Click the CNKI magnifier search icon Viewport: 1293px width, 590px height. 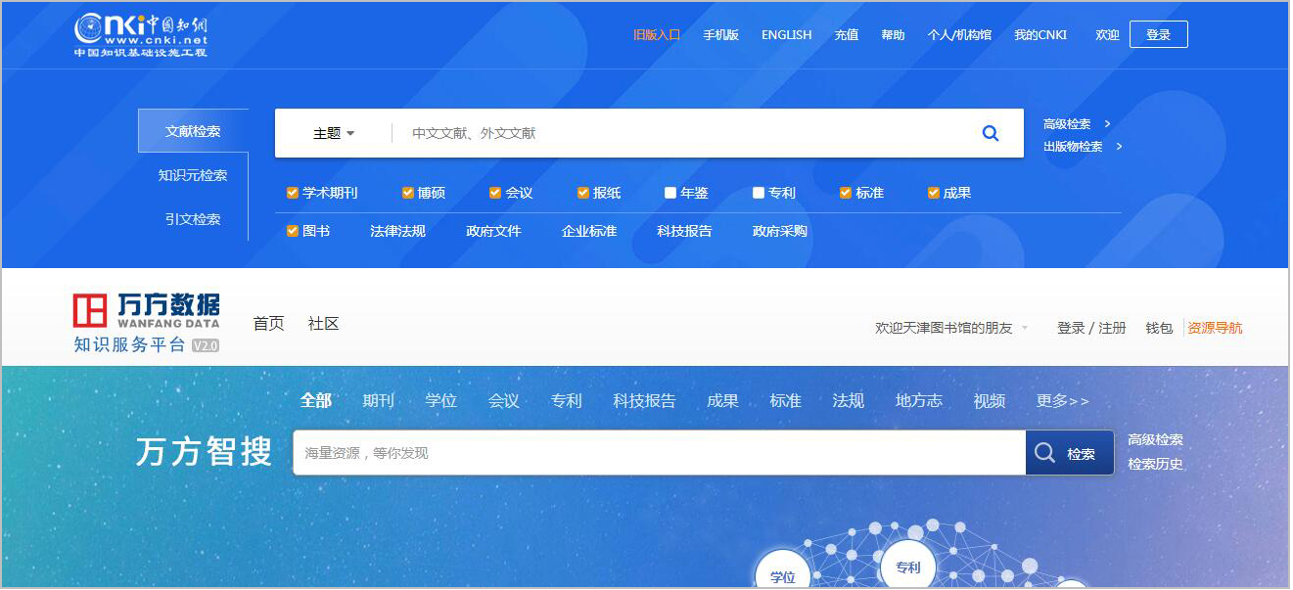(990, 133)
